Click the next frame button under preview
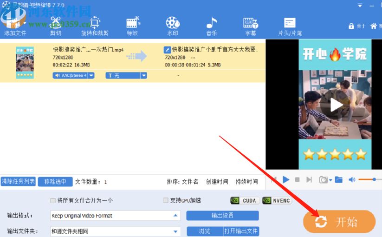382x237 pixels. pyautogui.click(x=309, y=180)
